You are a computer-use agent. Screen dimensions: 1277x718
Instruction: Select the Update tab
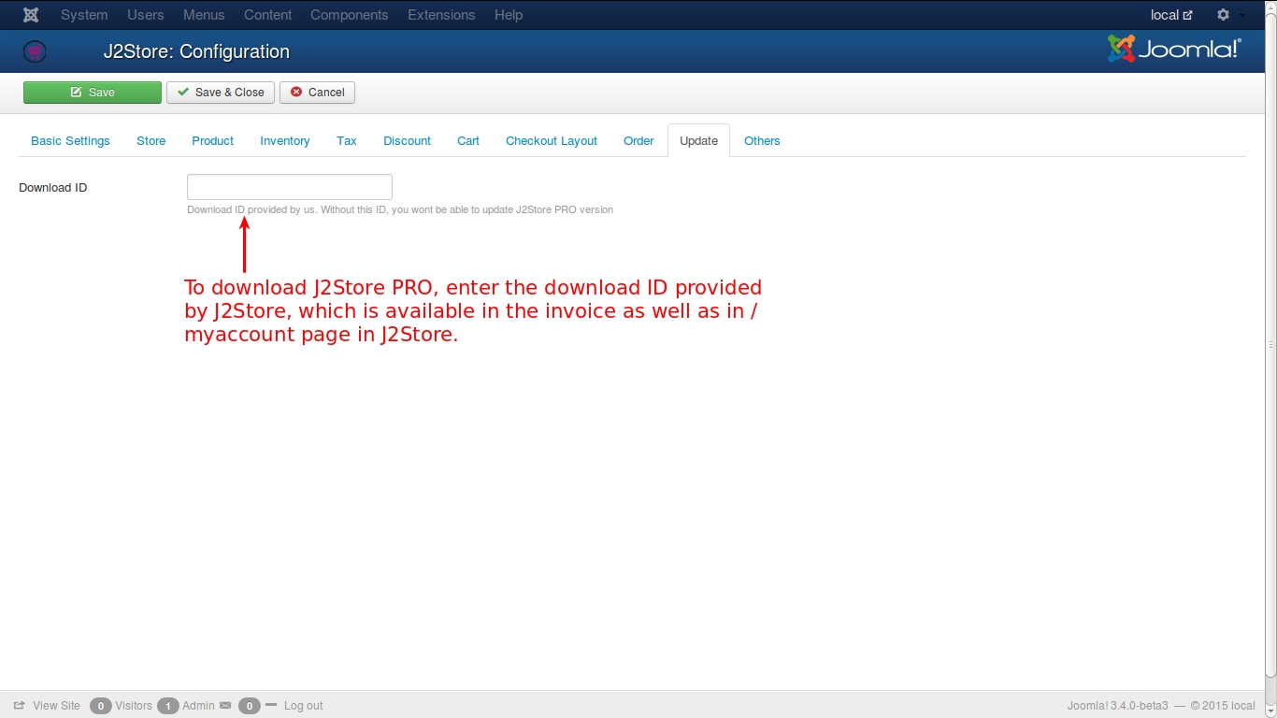point(699,141)
